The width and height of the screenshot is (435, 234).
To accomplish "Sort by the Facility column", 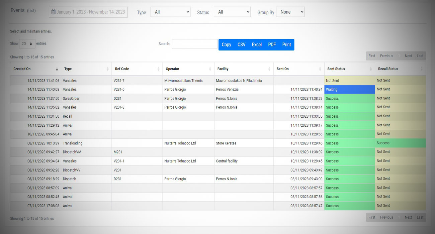I will tap(244, 69).
